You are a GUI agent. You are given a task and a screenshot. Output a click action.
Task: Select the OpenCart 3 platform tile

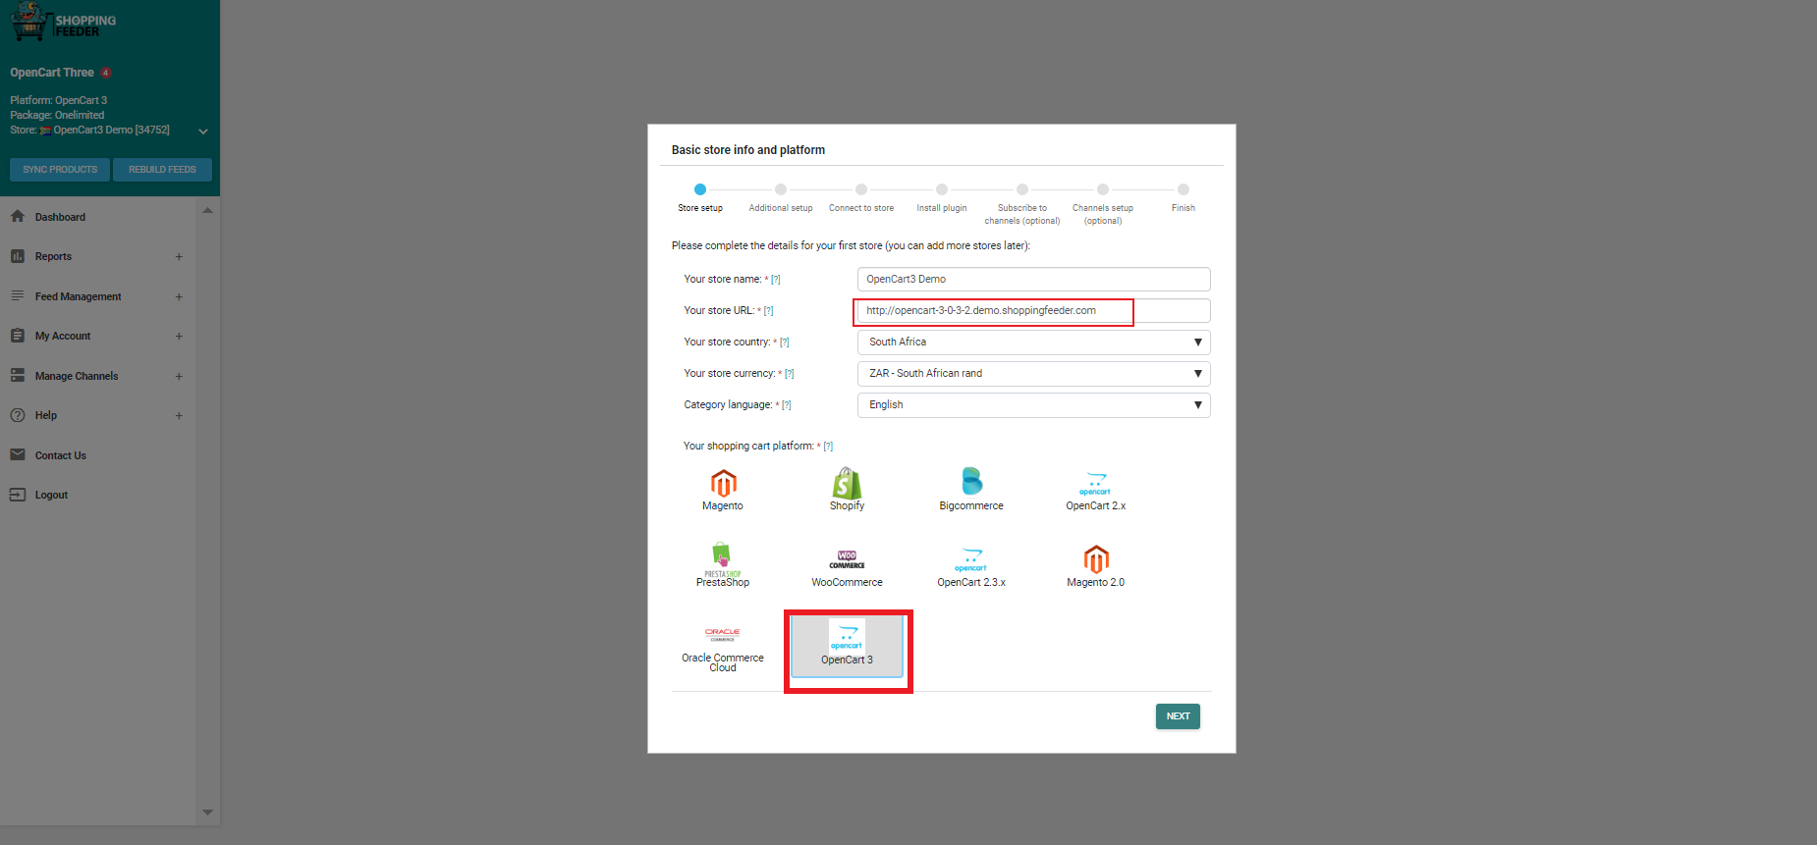(x=847, y=647)
